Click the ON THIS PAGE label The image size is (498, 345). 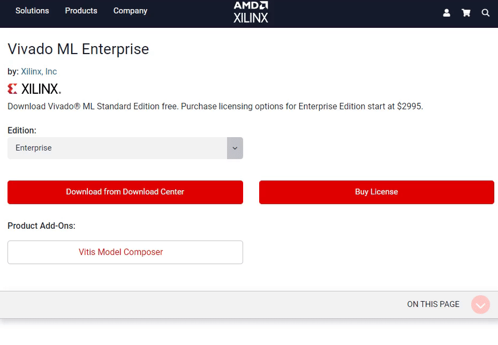coord(433,304)
